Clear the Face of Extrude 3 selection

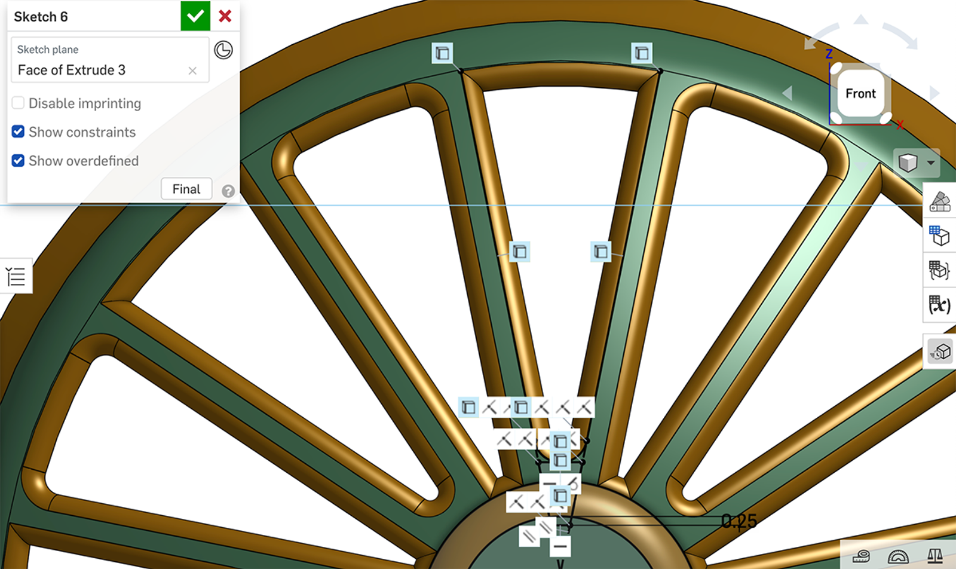pos(192,71)
